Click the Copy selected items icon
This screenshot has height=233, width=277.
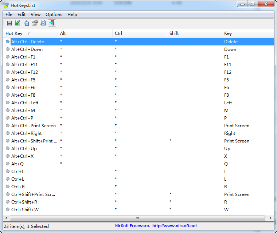[26, 23]
